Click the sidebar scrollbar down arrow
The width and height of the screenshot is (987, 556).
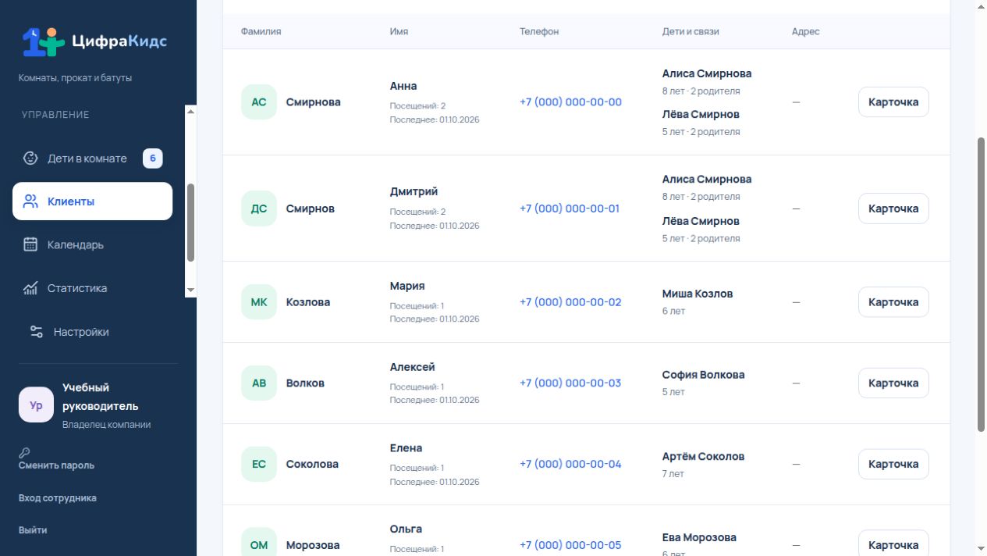pyautogui.click(x=191, y=290)
